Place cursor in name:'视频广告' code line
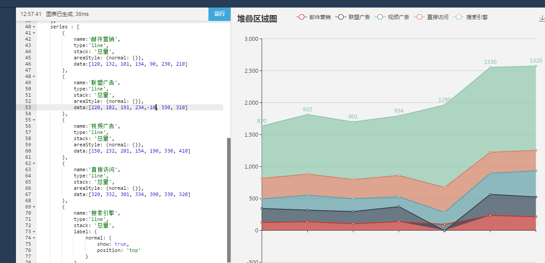This screenshot has width=545, height=263. tap(97, 126)
